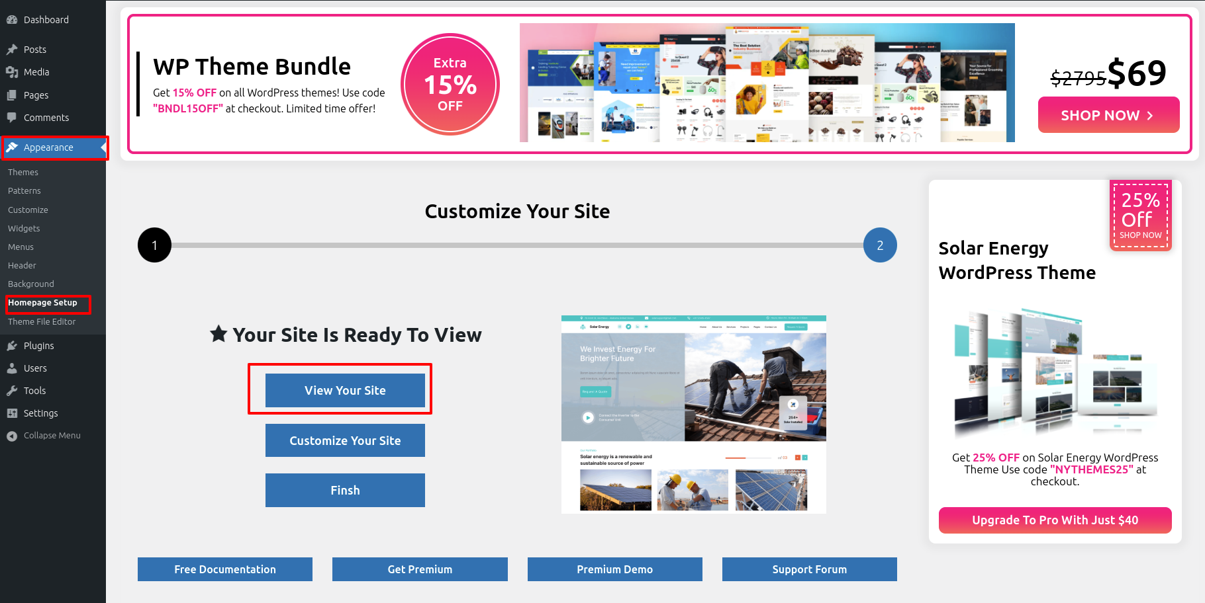Open the Header submenu item

[22, 266]
